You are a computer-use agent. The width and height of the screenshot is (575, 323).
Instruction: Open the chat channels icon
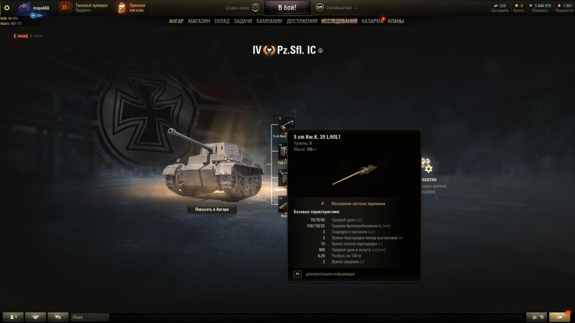point(58,317)
